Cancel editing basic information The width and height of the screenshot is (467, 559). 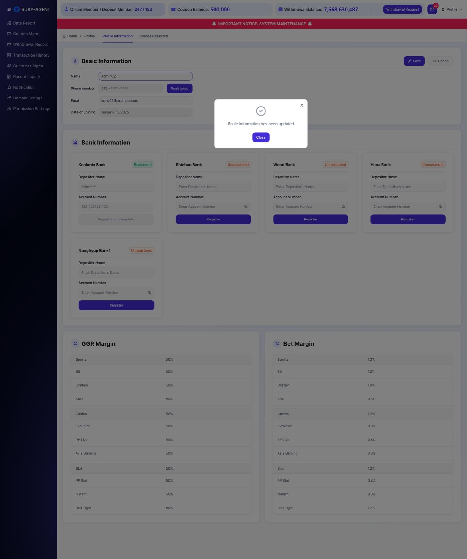441,61
